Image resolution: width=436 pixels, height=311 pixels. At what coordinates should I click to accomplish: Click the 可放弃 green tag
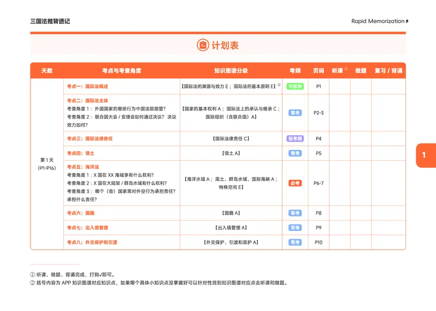tap(295, 87)
